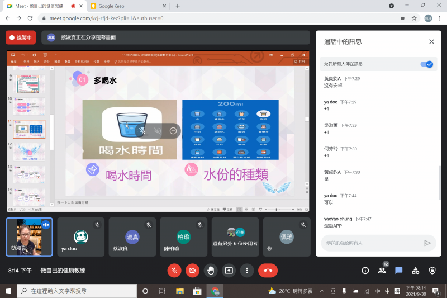Open camera permission icon in address bar
Screen dimensions: 447x298
pos(403,18)
